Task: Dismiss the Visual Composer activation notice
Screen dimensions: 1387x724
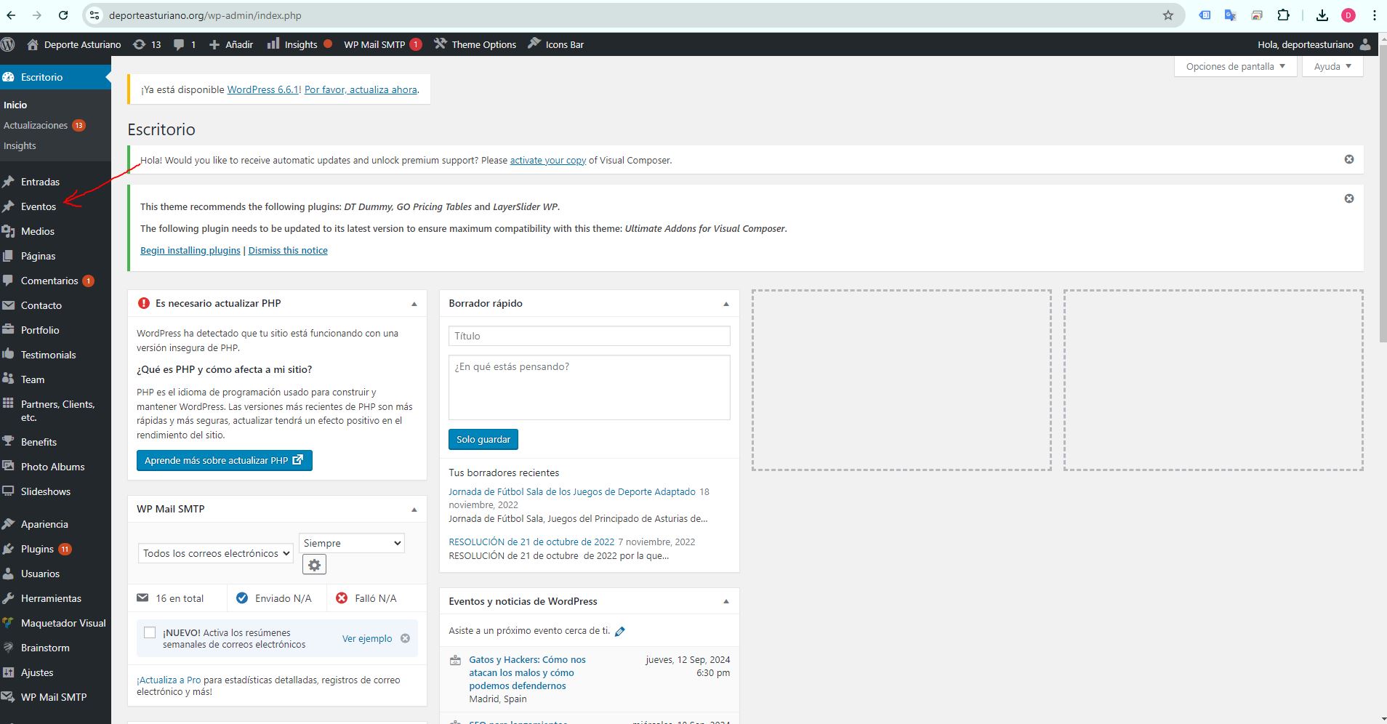Action: click(1349, 159)
